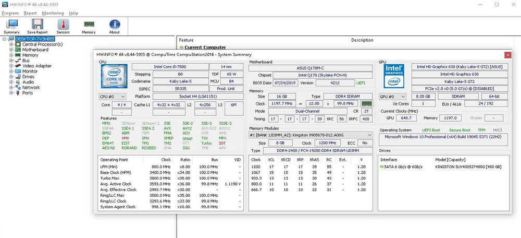Screen dimensions: 521x238
Task: Click the Network tree node icon
Action: point(17,88)
